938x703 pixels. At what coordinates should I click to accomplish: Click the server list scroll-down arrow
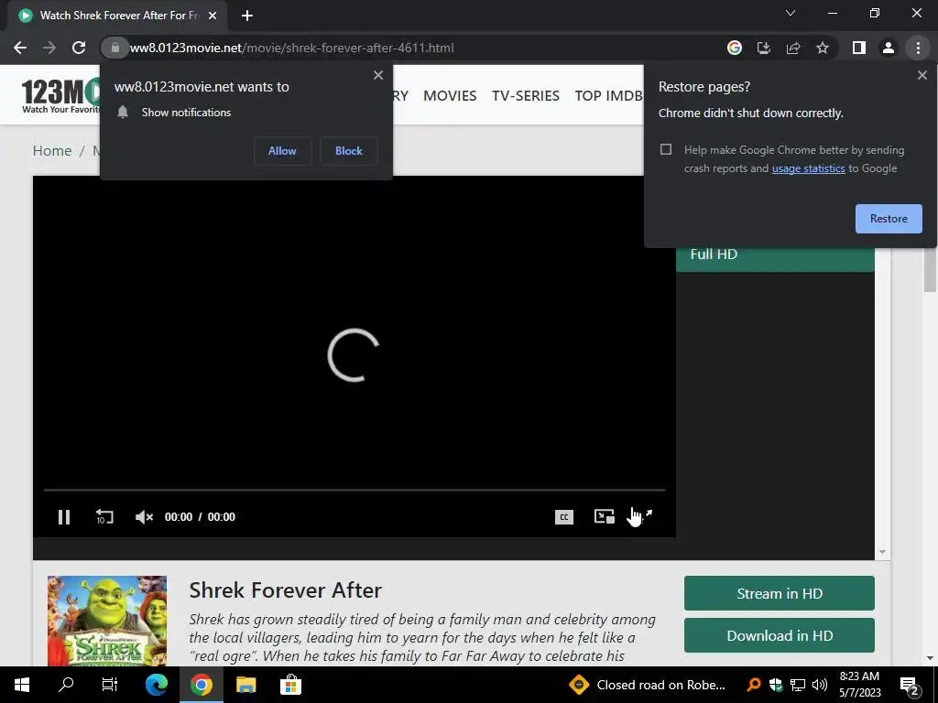click(x=882, y=552)
